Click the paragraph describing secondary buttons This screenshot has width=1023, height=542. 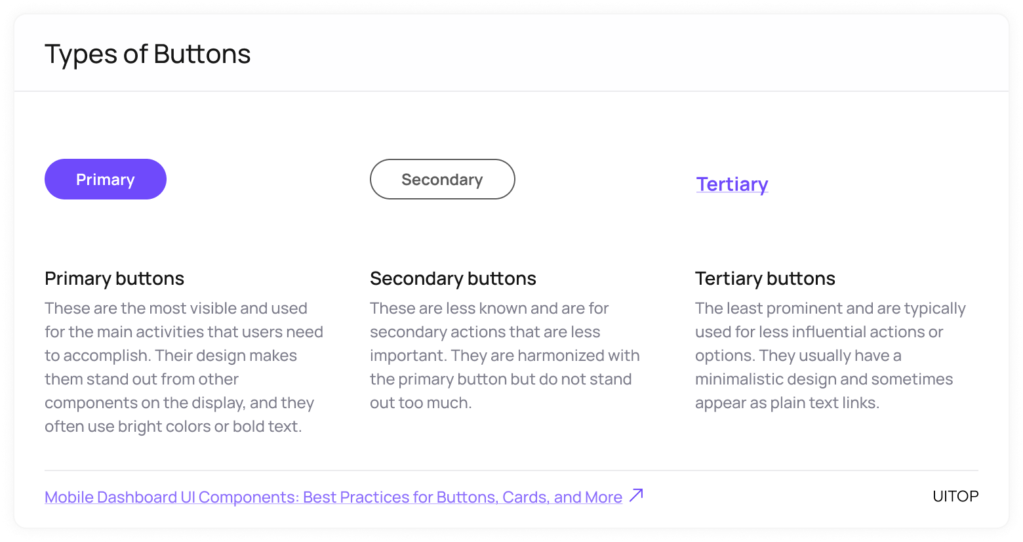(505, 355)
